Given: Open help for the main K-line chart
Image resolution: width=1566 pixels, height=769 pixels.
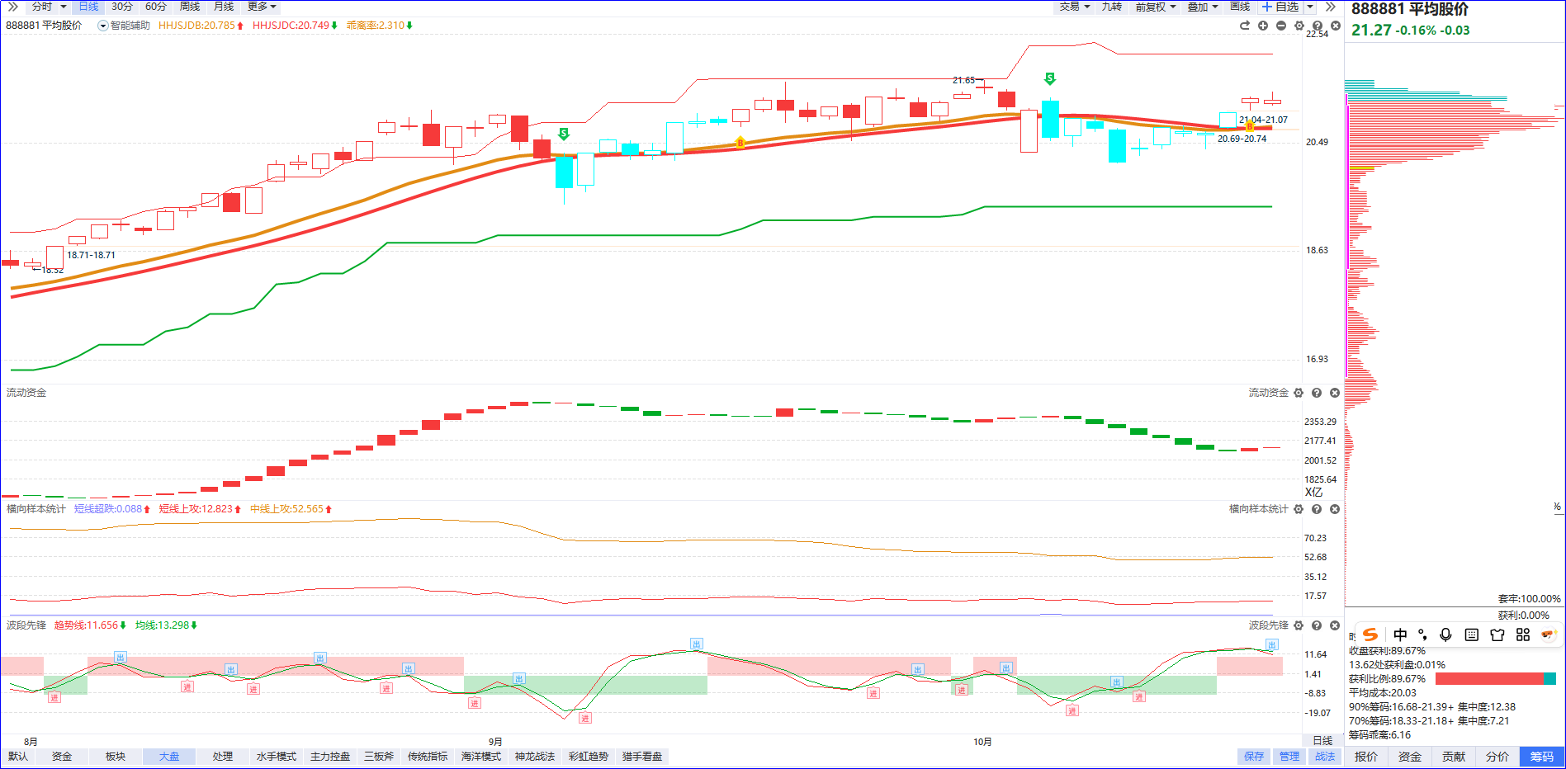Looking at the screenshot, I should click(x=1318, y=26).
